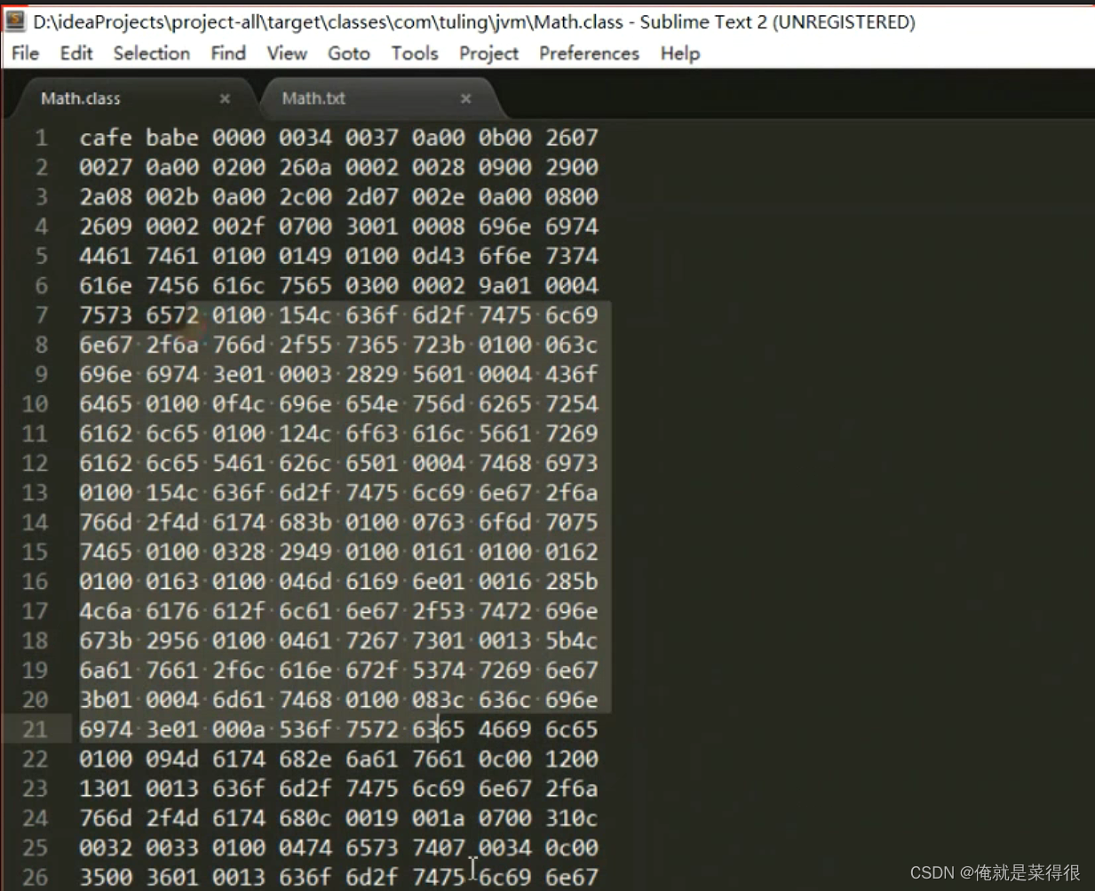Click '7573' at start of line 7
The height and width of the screenshot is (891, 1095).
coord(106,315)
